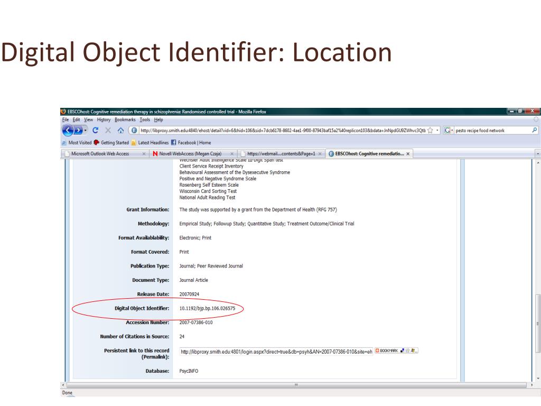Click the digital object identifier value 10.1192/bjp.bp.106.026575
The width and height of the screenshot is (541, 406).
[207, 308]
